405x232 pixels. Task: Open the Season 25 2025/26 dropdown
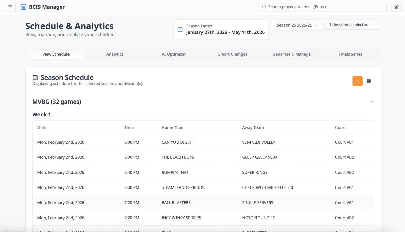[296, 25]
